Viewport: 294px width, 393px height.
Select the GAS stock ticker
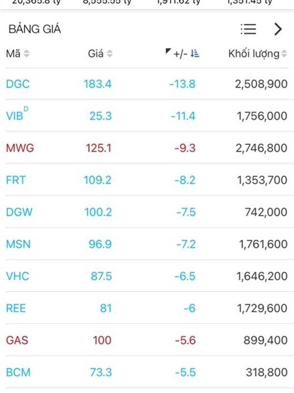point(17,340)
